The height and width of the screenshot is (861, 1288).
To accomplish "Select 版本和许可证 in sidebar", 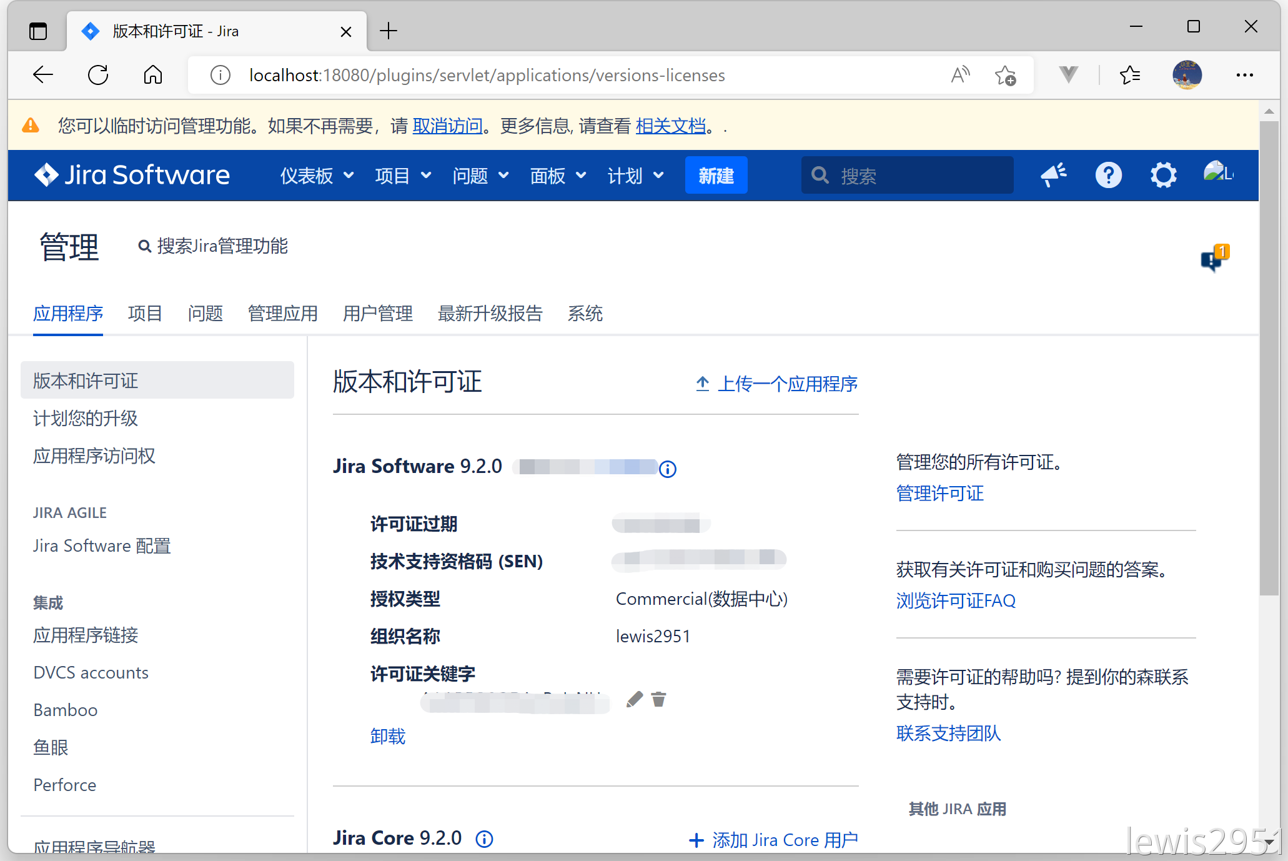I will pyautogui.click(x=157, y=380).
